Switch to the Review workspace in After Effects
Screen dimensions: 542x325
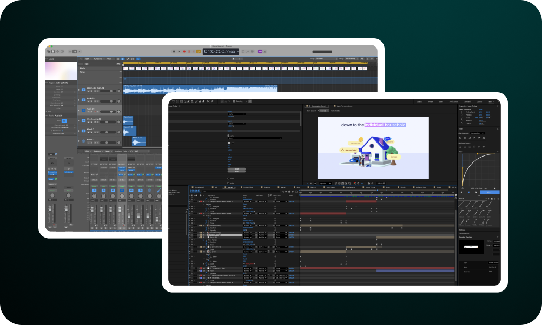click(x=431, y=102)
